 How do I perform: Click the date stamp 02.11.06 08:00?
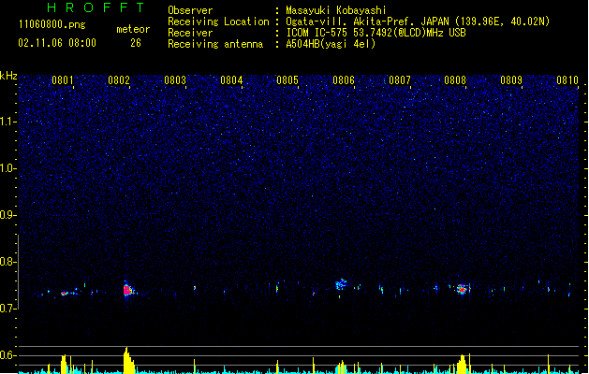(x=57, y=43)
